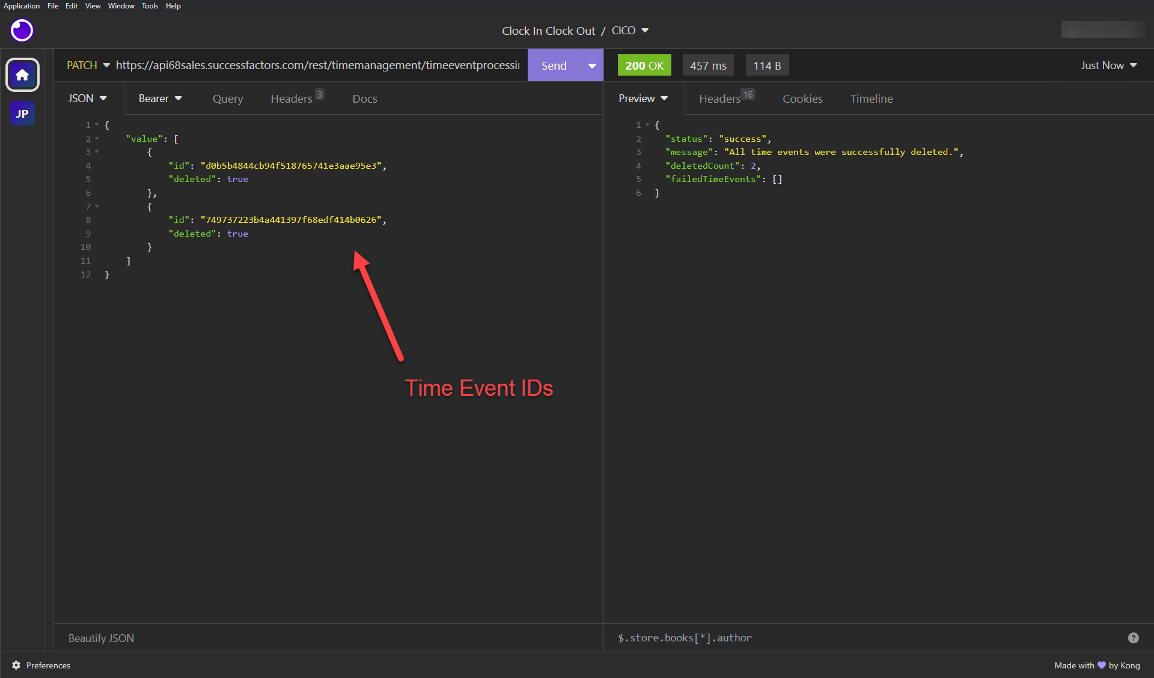Open the Just Now history dropdown
This screenshot has height=678, width=1154.
point(1108,65)
